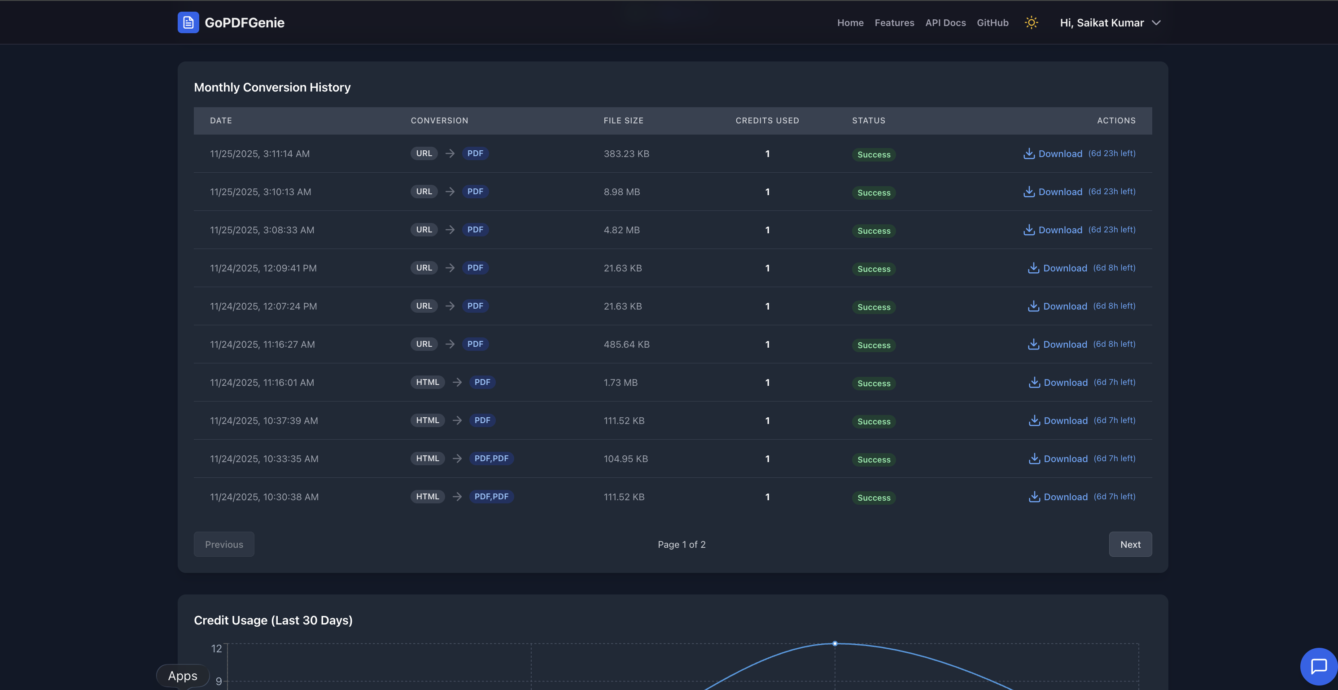Image resolution: width=1338 pixels, height=690 pixels.
Task: Click download icon for the 3:11:14 AM conversion
Action: click(1029, 154)
